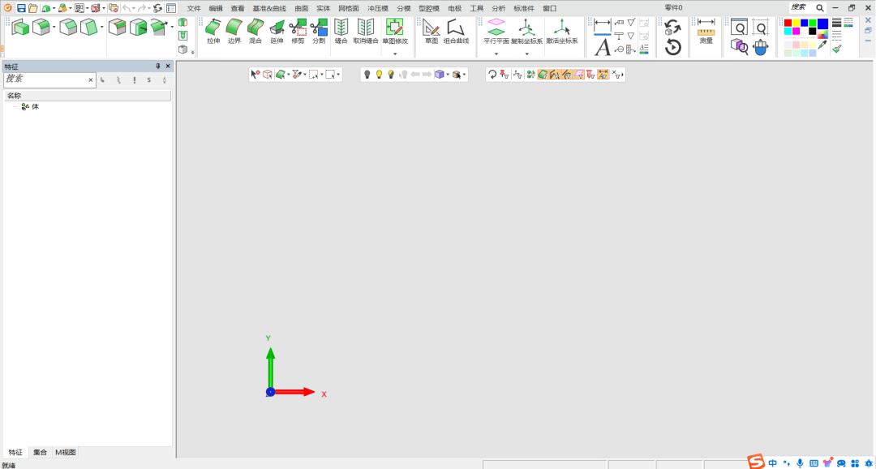Open the 曲面 menu
Screen dimensions: 876x469
coord(301,8)
